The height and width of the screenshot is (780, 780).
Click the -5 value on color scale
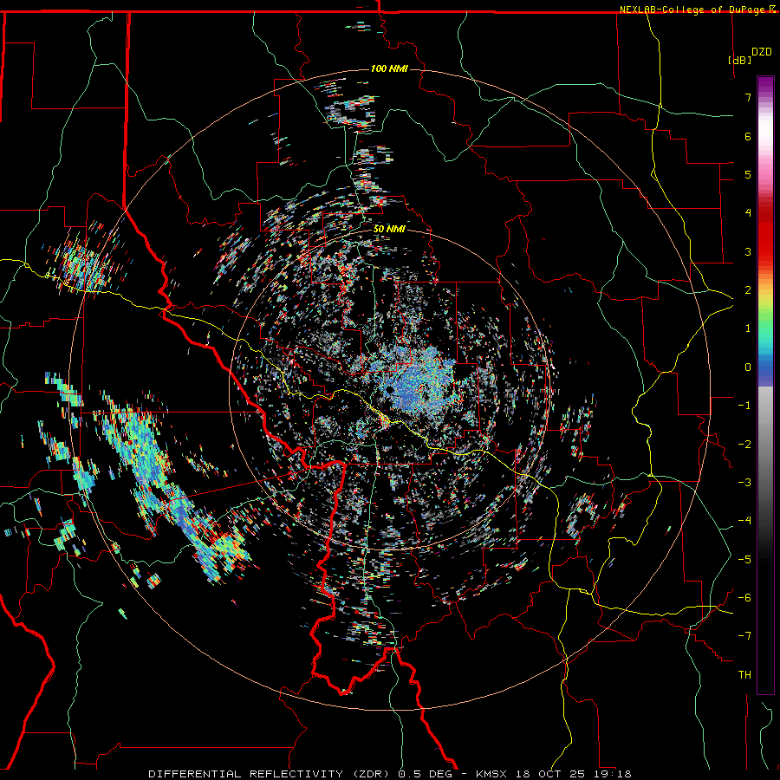(744, 559)
